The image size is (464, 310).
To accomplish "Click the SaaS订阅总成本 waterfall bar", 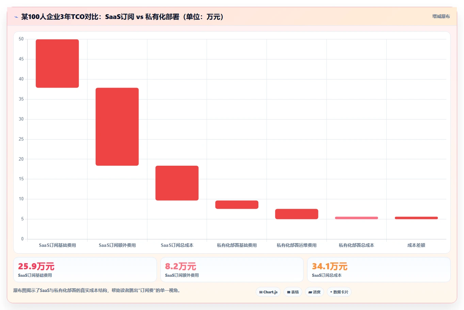I will coord(177,183).
